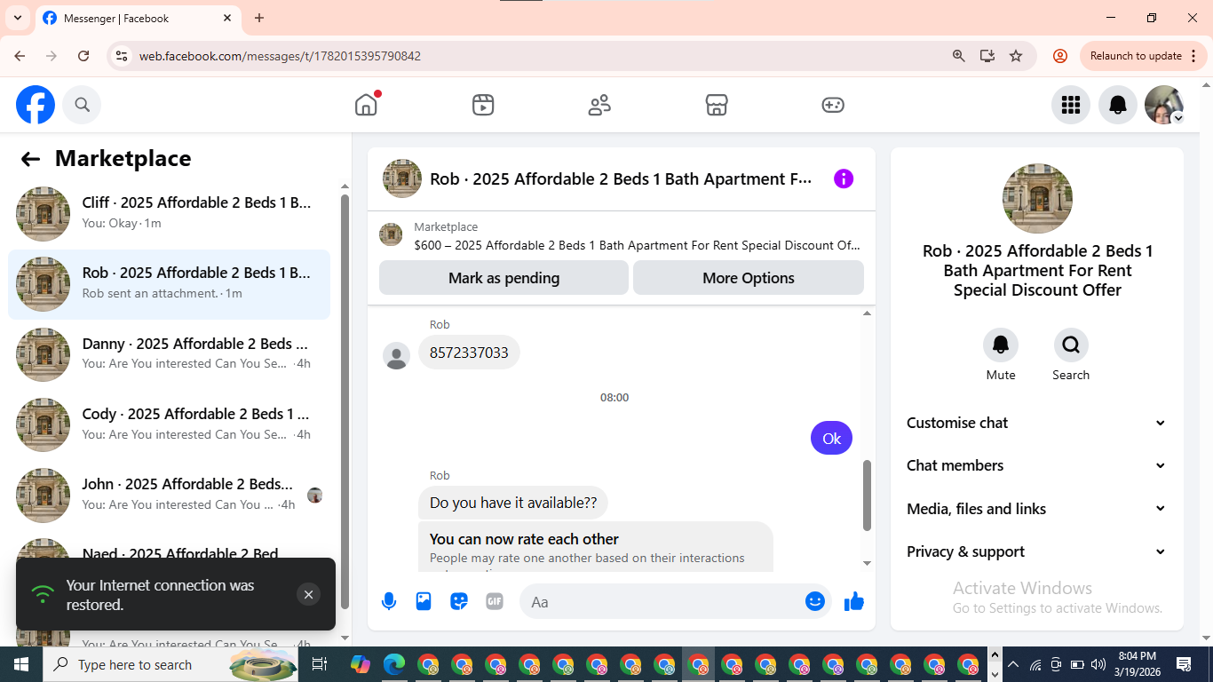The height and width of the screenshot is (682, 1213).
Task: Open Chrome tab search dropdown
Action: coord(18,18)
